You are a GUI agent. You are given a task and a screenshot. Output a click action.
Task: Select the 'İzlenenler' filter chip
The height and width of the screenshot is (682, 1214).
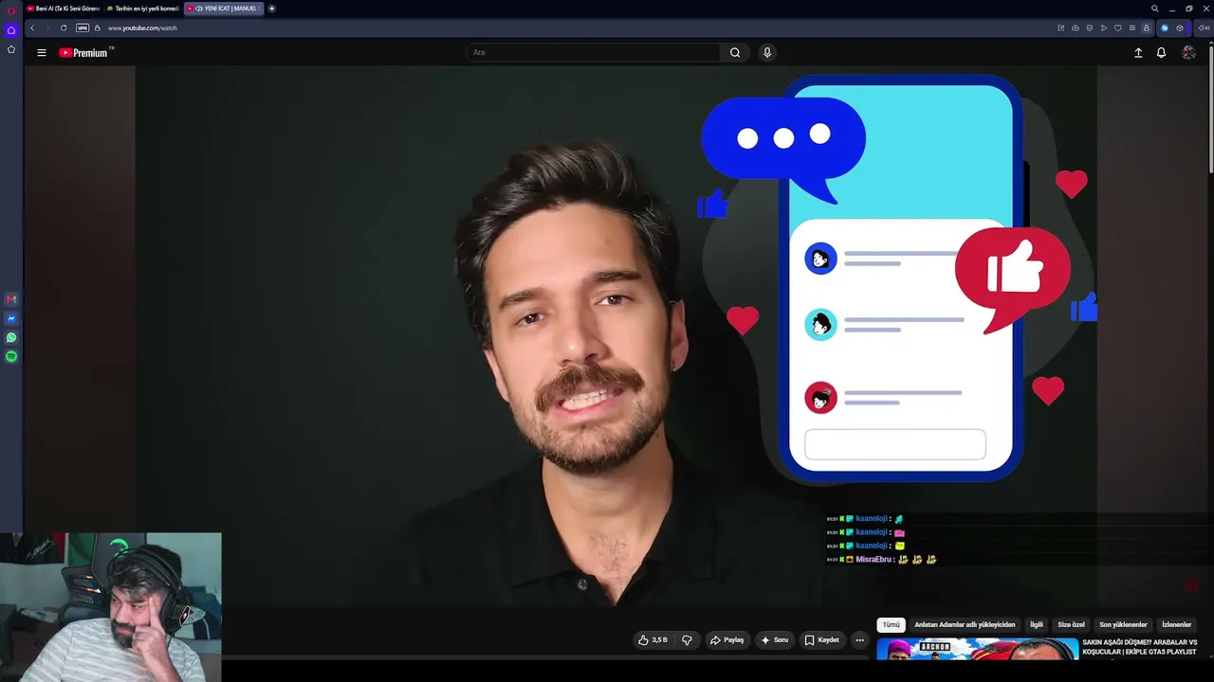click(1176, 625)
